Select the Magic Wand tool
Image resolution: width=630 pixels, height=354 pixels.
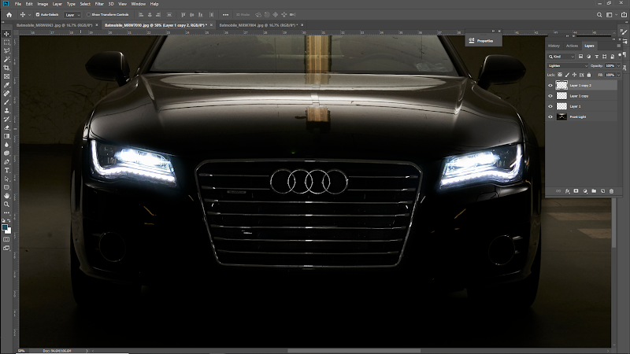[6, 60]
